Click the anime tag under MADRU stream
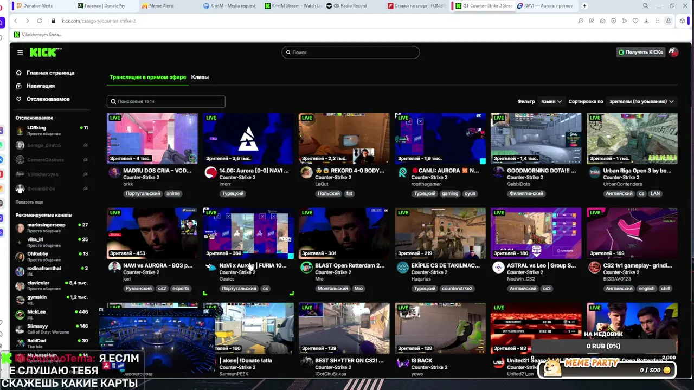This screenshot has height=390, width=694. 173,193
